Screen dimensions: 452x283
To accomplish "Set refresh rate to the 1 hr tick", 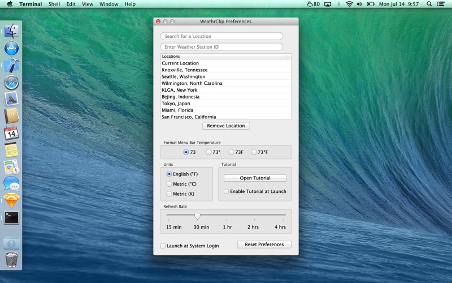I will pyautogui.click(x=226, y=219).
